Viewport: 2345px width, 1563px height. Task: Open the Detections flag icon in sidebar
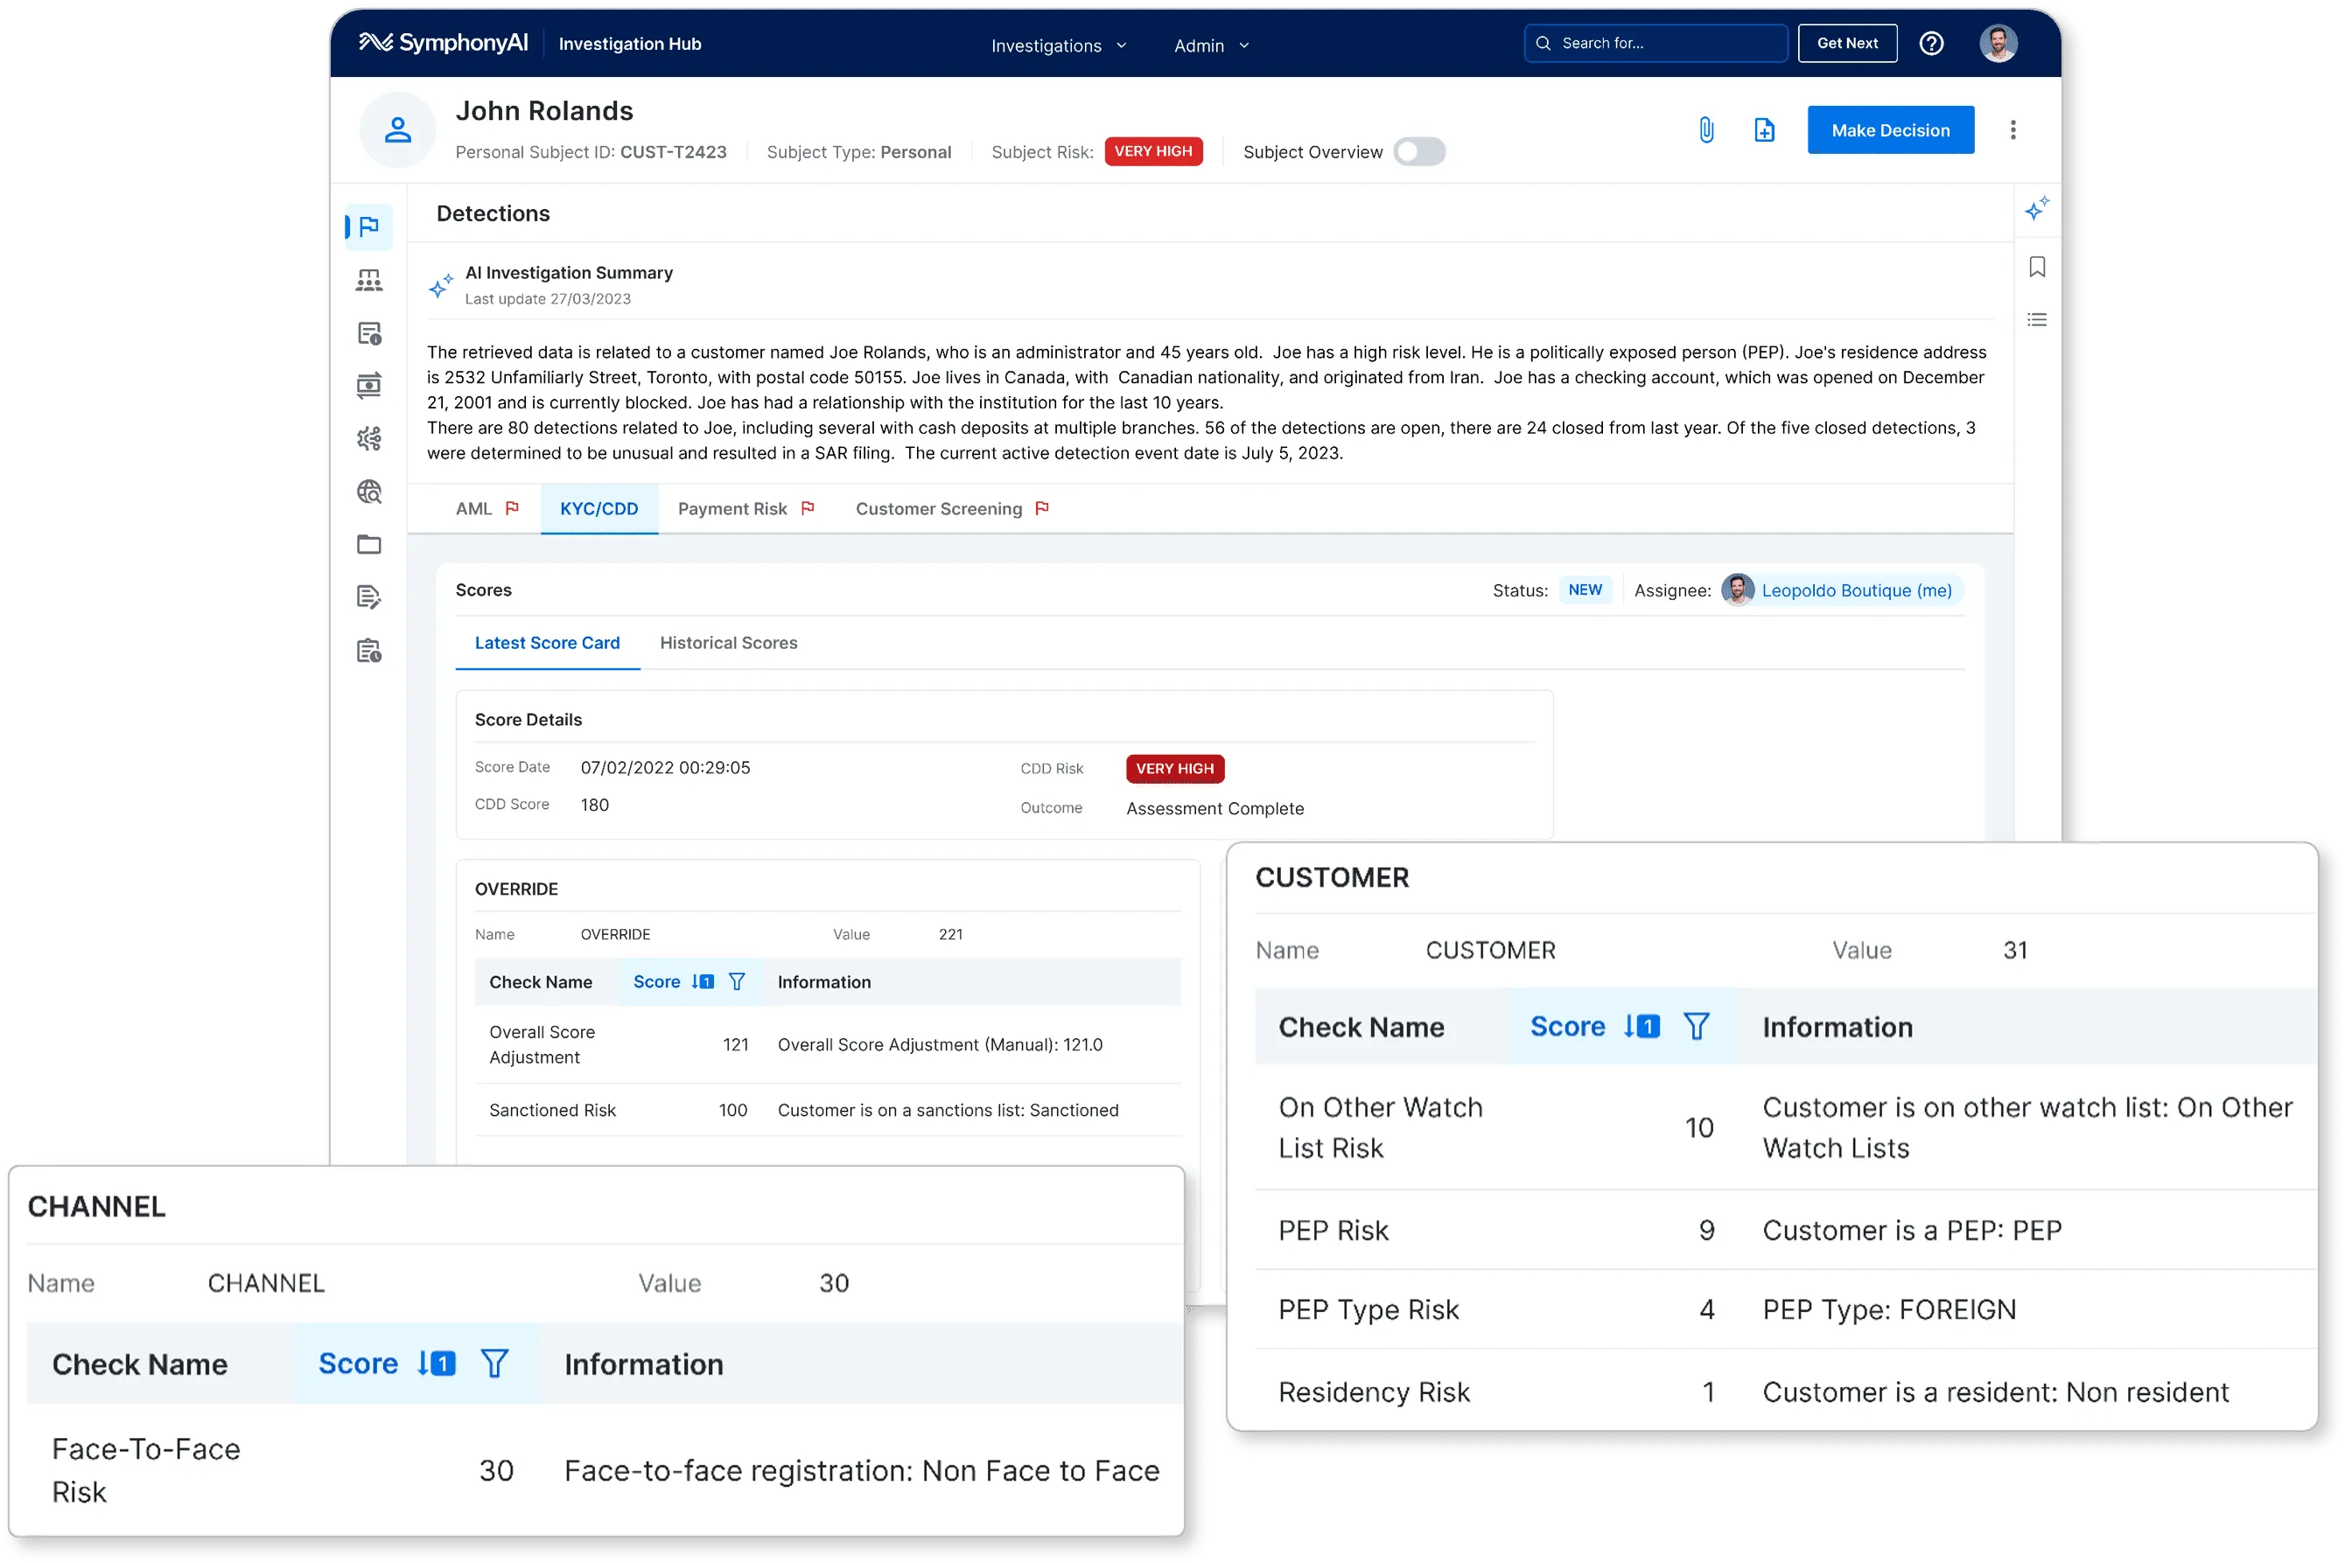(369, 227)
